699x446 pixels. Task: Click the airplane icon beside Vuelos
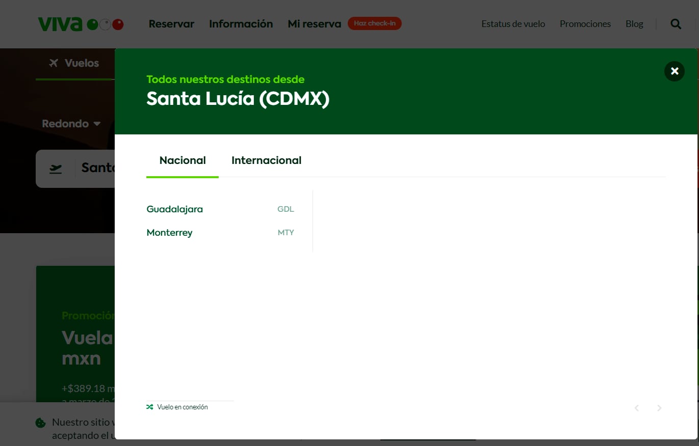pos(54,63)
